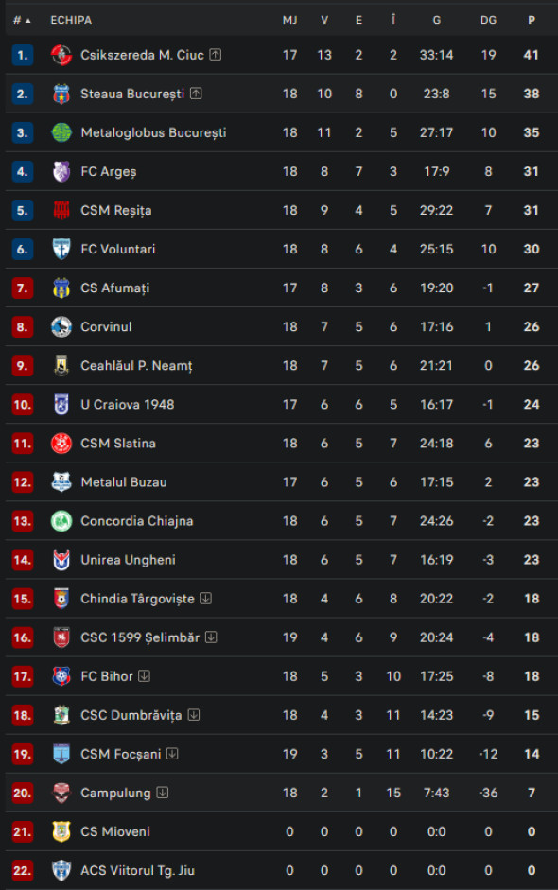Click the Steaua București team logo
The width and height of the screenshot is (558, 890).
click(x=61, y=94)
